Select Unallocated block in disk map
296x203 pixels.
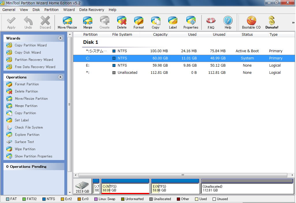[x=247, y=186]
